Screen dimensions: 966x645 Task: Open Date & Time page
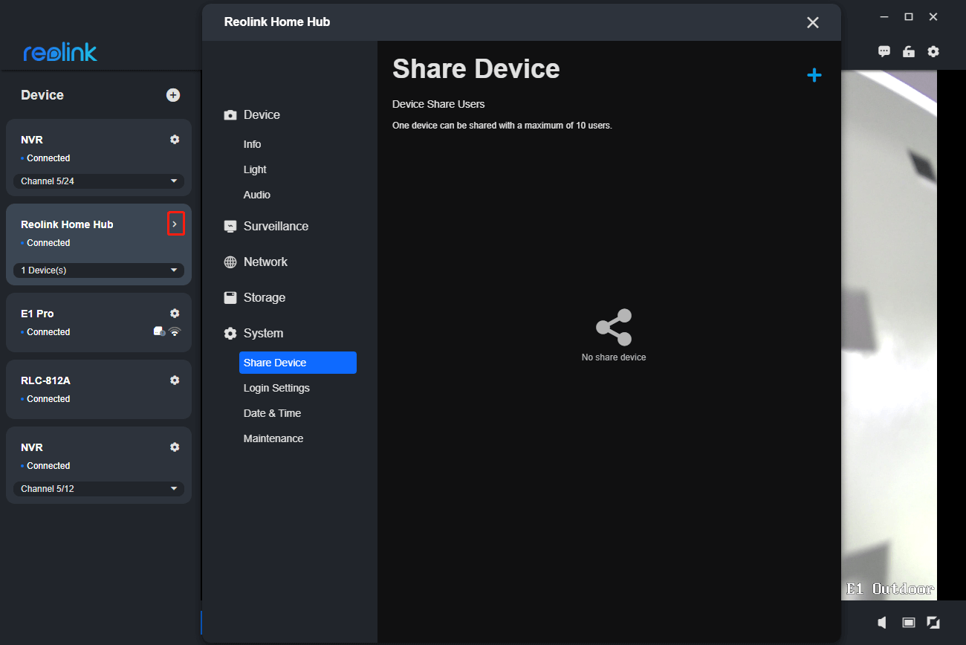(272, 413)
